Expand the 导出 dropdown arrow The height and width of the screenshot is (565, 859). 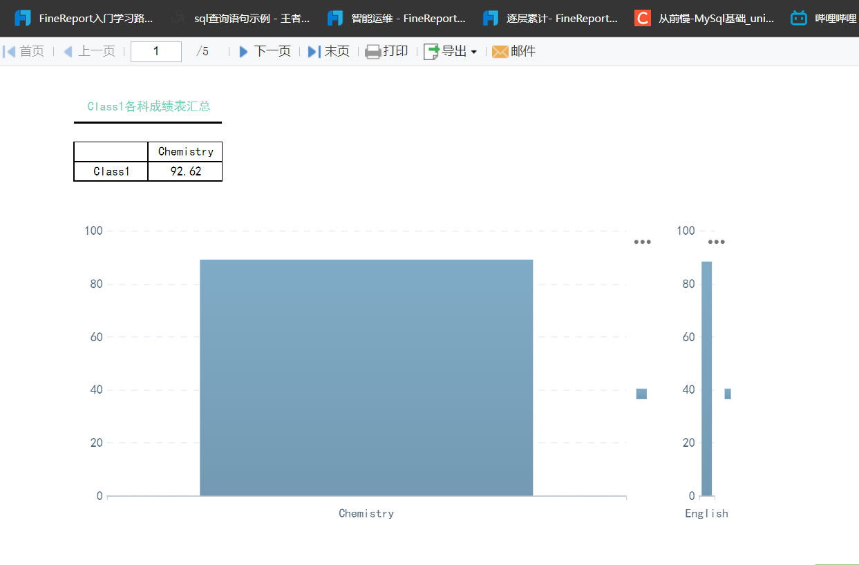(474, 52)
